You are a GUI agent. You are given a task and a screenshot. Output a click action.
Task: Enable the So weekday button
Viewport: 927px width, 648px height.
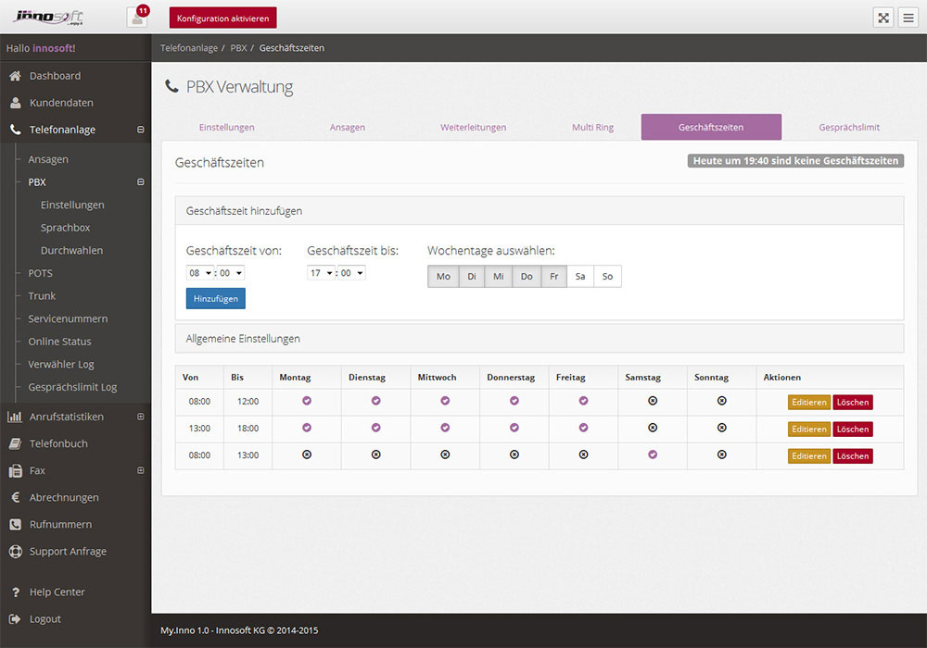[x=608, y=276]
